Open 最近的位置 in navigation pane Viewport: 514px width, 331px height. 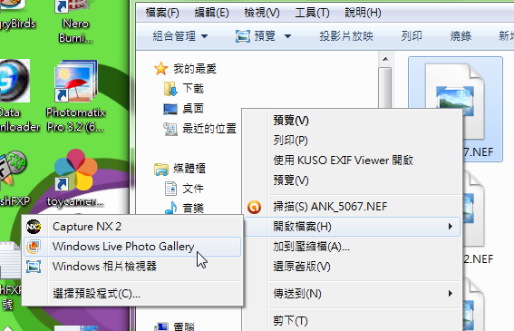209,129
